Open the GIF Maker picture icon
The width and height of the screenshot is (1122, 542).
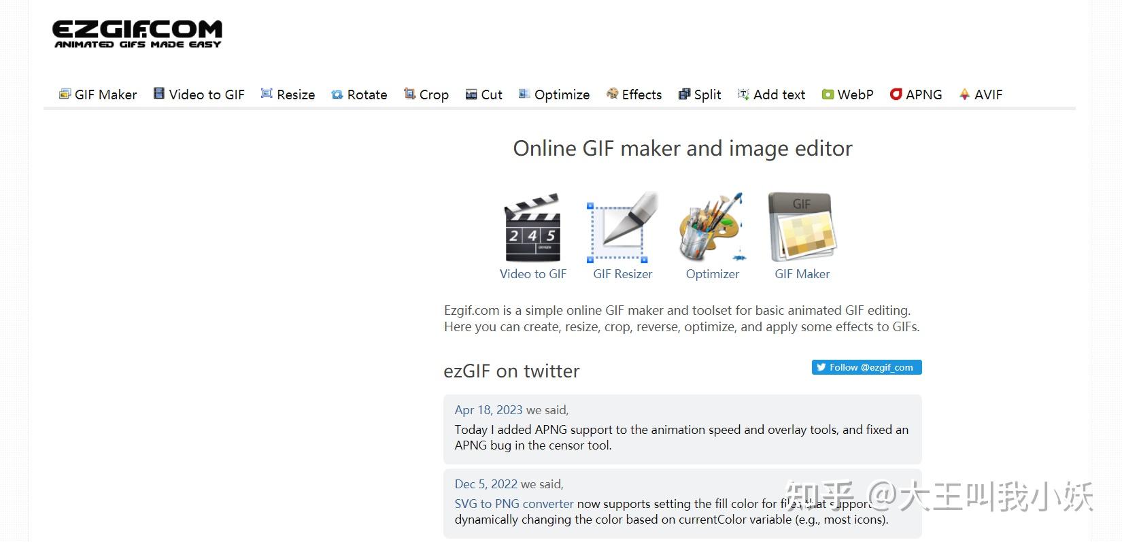pyautogui.click(x=802, y=228)
